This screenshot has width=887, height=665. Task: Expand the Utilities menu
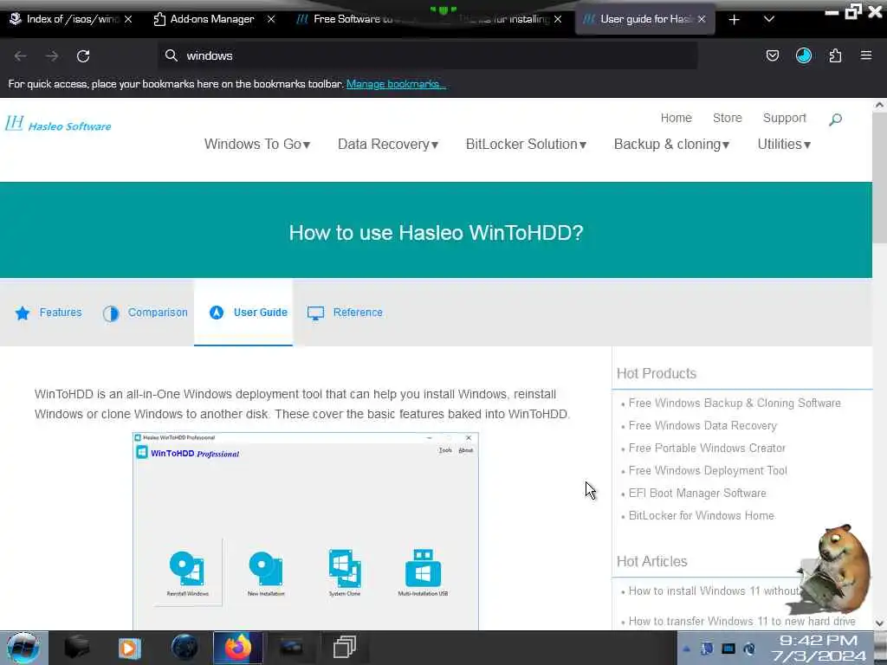click(784, 145)
